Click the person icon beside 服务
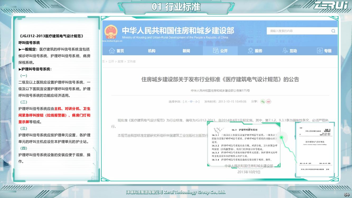The width and height of the screenshot is (352, 198). click(x=250, y=51)
